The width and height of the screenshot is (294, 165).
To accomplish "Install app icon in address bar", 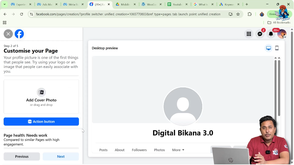I will [x=231, y=14].
